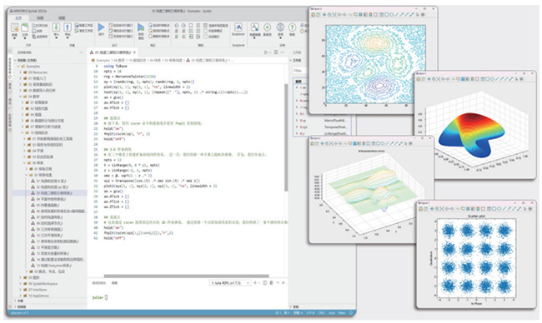Click the icon left of the green gear

[x=255, y=27]
